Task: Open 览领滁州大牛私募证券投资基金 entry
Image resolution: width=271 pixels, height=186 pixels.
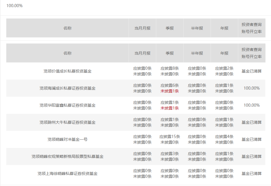Action: tap(68, 122)
